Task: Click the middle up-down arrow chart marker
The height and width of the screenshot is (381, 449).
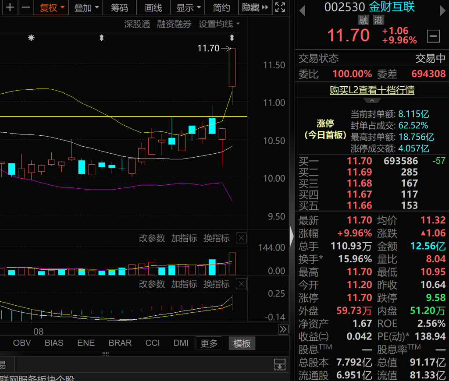Action: point(101,38)
